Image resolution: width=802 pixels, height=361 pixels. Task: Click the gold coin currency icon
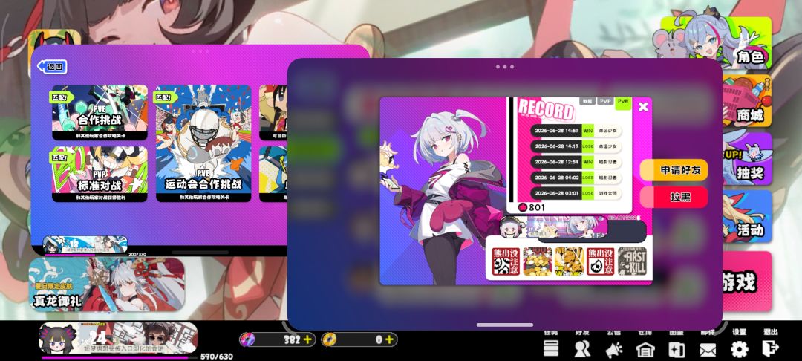[x=329, y=339]
